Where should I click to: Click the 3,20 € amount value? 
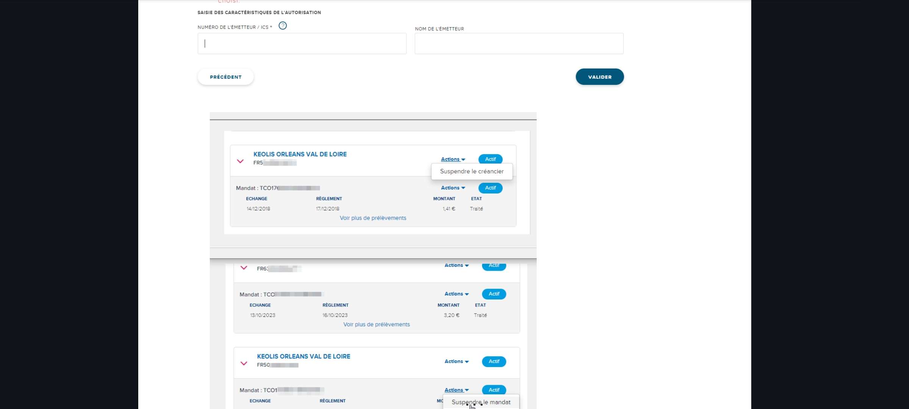pos(451,315)
